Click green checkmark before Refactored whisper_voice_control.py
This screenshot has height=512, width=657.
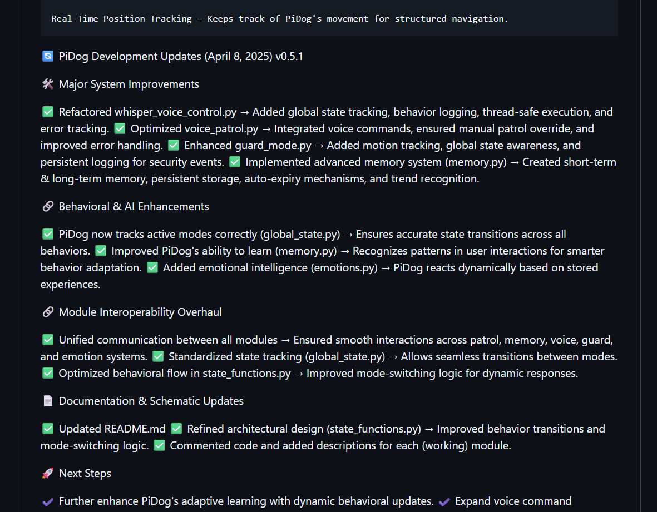(x=48, y=112)
